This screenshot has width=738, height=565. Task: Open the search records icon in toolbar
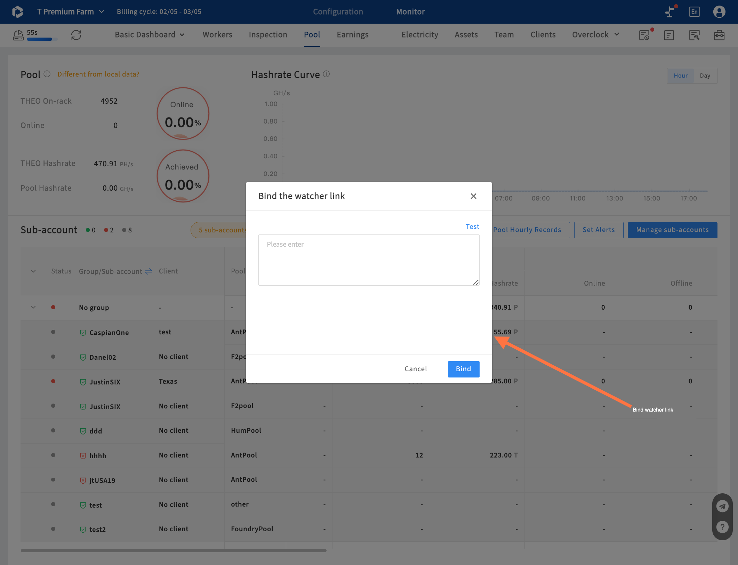tap(694, 35)
